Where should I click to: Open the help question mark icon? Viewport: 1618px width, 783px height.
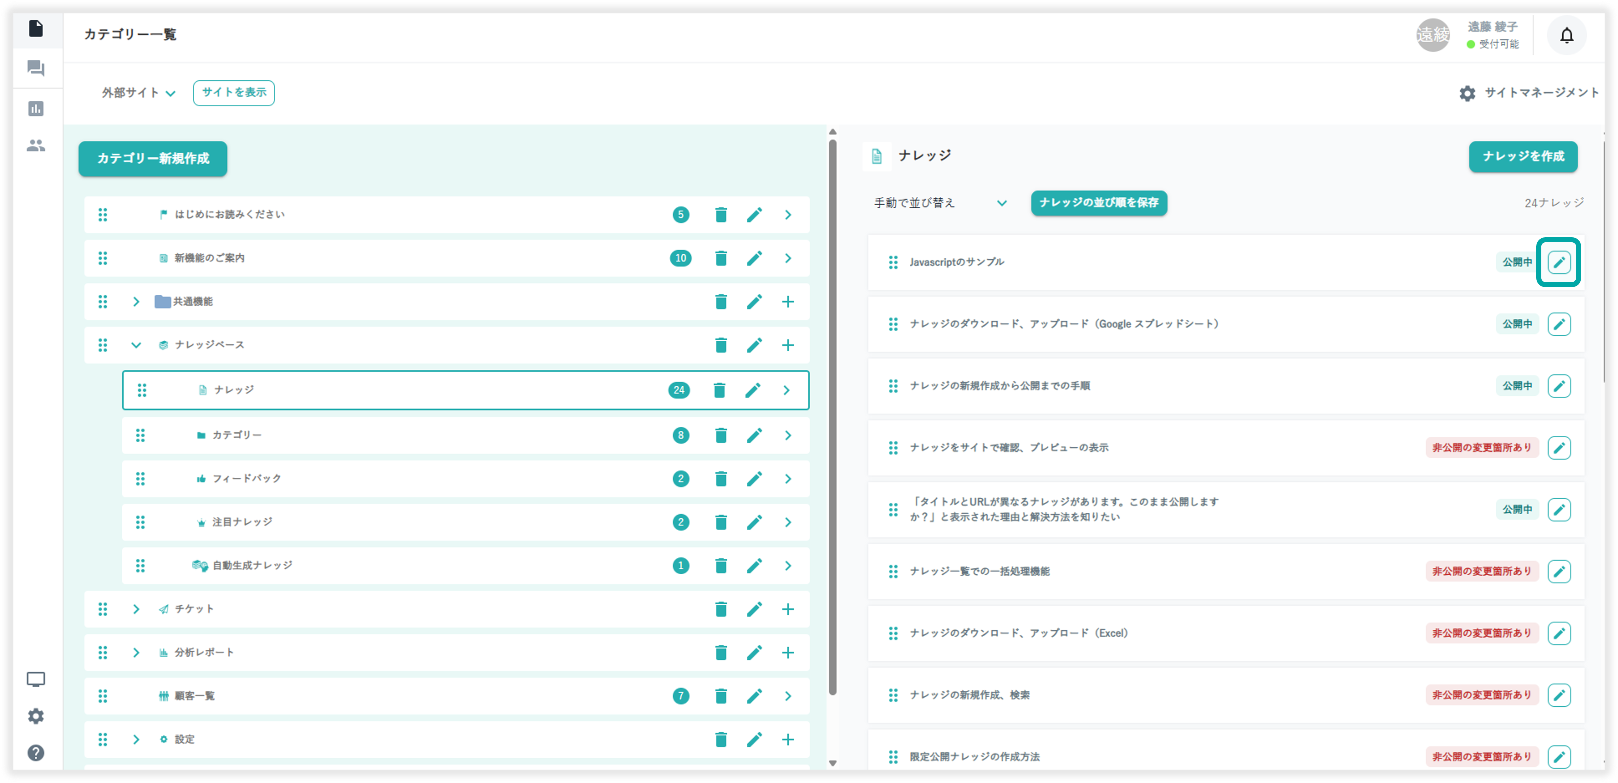(x=36, y=752)
